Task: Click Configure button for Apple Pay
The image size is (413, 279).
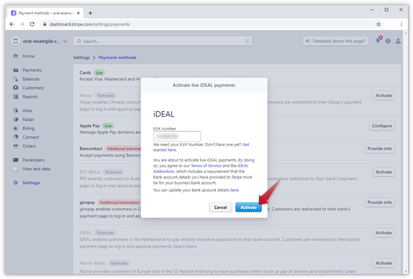Action: tap(381, 126)
